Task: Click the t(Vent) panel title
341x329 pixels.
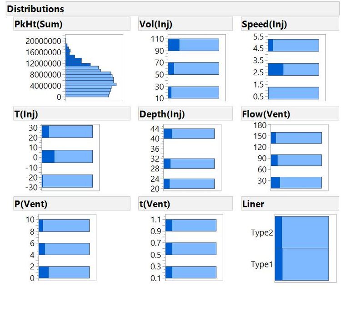Action: click(155, 204)
